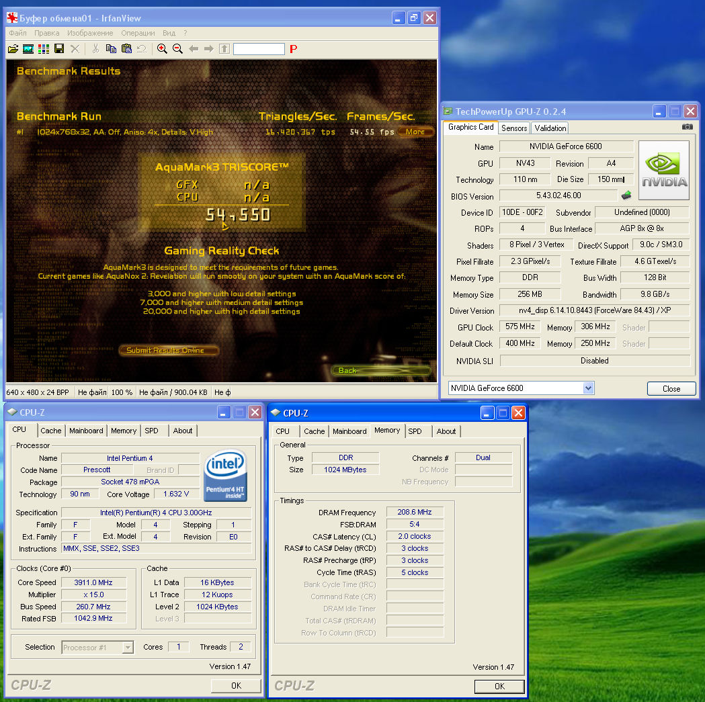Click the More button in AquaMark results
The image size is (705, 702).
[415, 132]
